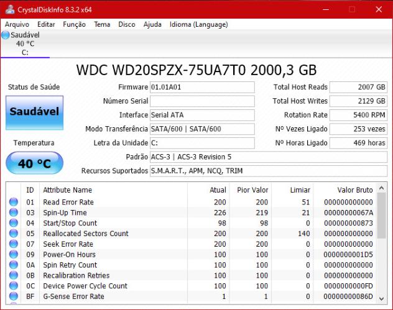Select the Device Power Cycle Count attribute name

pyautogui.click(x=85, y=286)
